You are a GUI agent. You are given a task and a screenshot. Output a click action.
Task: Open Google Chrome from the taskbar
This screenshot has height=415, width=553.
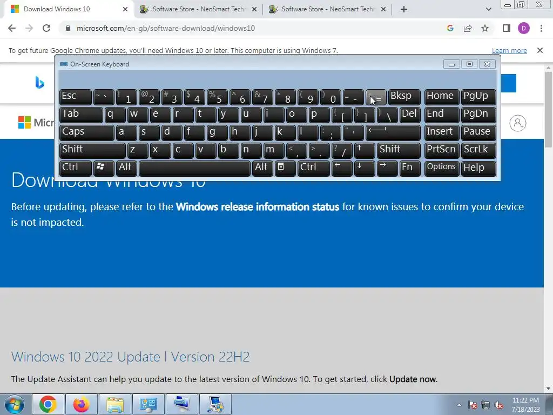(48, 404)
